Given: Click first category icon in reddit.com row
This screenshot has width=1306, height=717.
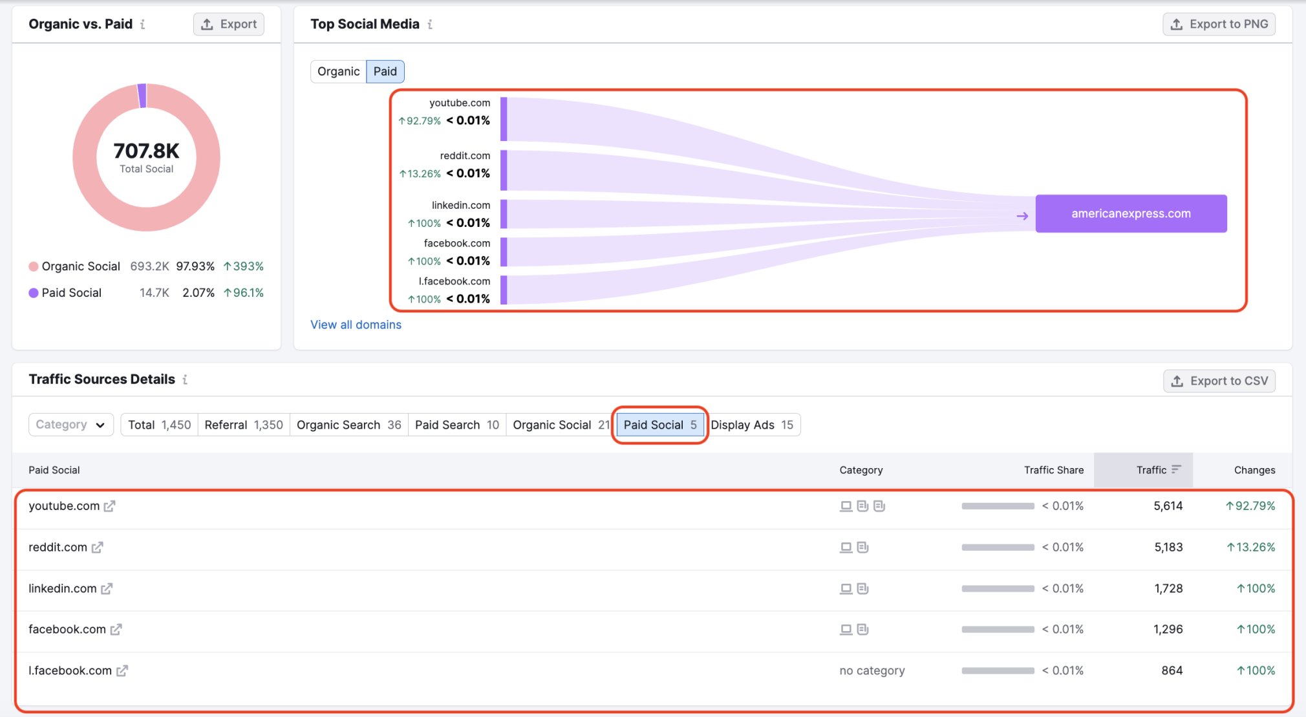Looking at the screenshot, I should coord(846,548).
